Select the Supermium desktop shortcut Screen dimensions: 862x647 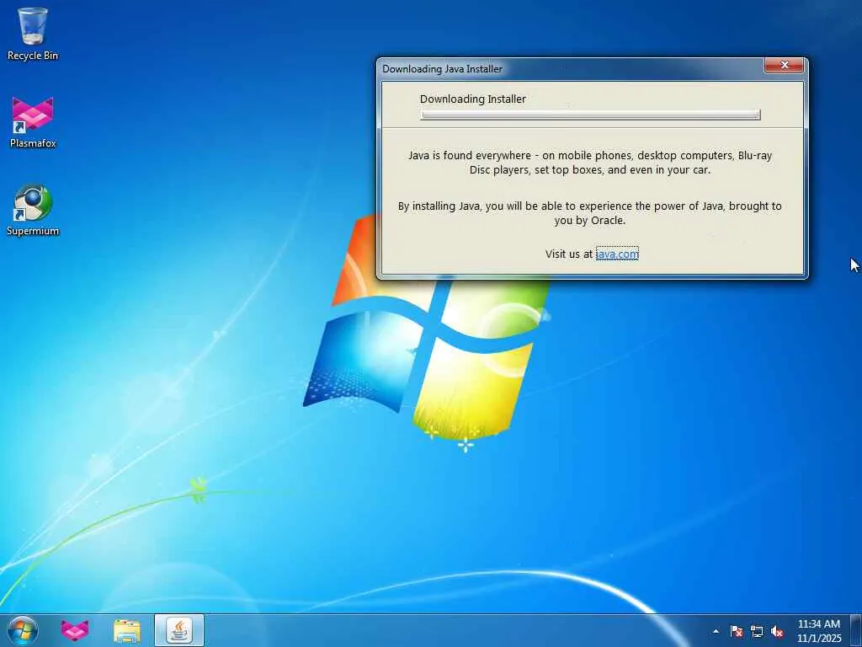coord(33,210)
